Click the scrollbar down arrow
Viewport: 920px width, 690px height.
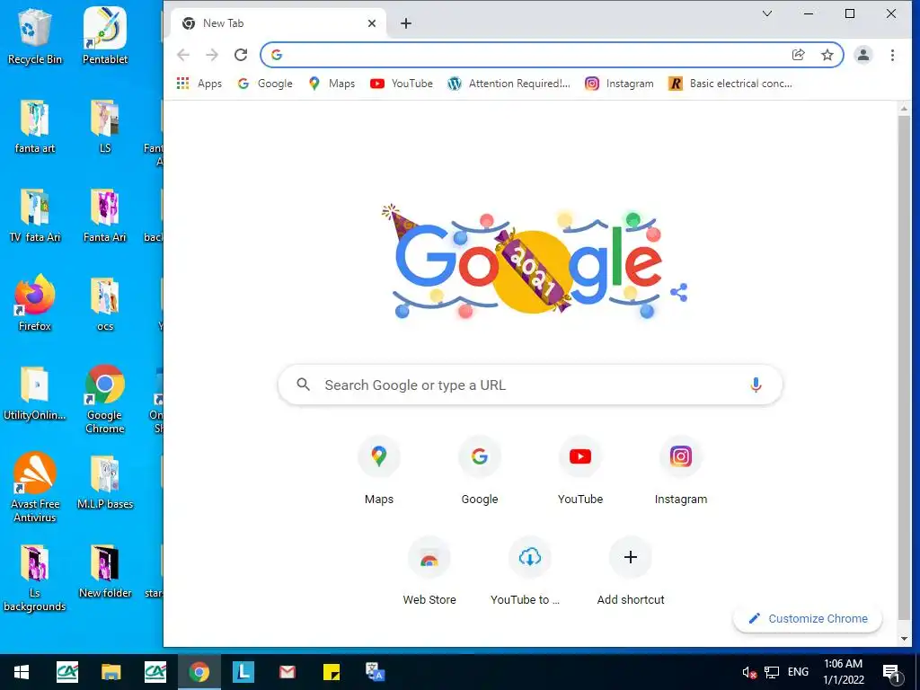pyautogui.click(x=904, y=639)
